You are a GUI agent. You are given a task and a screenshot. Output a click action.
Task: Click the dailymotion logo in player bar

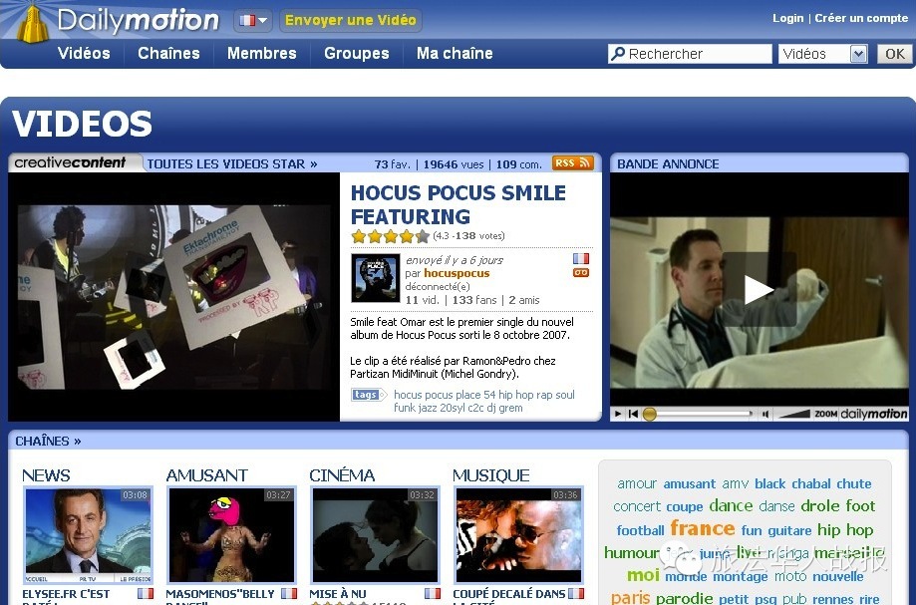tap(874, 414)
